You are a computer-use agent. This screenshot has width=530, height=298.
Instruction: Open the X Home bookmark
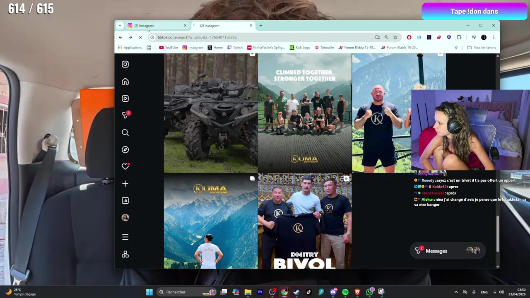(215, 48)
